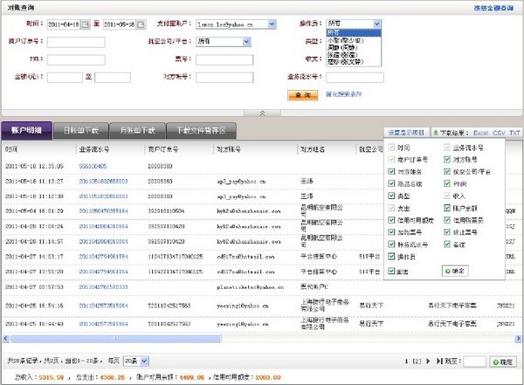This screenshot has height=385, width=524.
Task: Switch to the 下载文件暂存区 tab
Action: click(x=202, y=131)
